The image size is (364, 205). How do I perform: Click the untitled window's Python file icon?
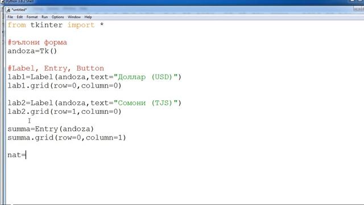[x=8, y=10]
